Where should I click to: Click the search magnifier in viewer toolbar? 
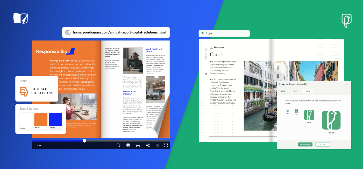[x=118, y=145]
